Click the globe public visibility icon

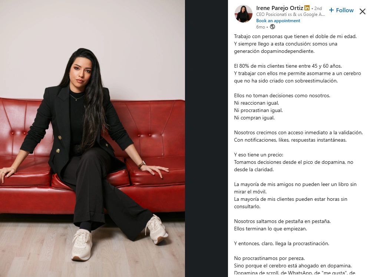(x=272, y=27)
